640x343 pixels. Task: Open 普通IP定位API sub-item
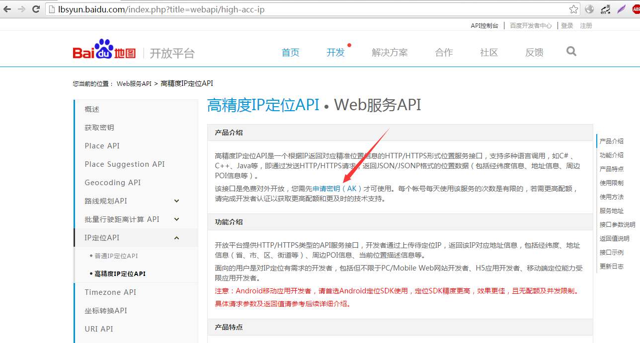116,256
